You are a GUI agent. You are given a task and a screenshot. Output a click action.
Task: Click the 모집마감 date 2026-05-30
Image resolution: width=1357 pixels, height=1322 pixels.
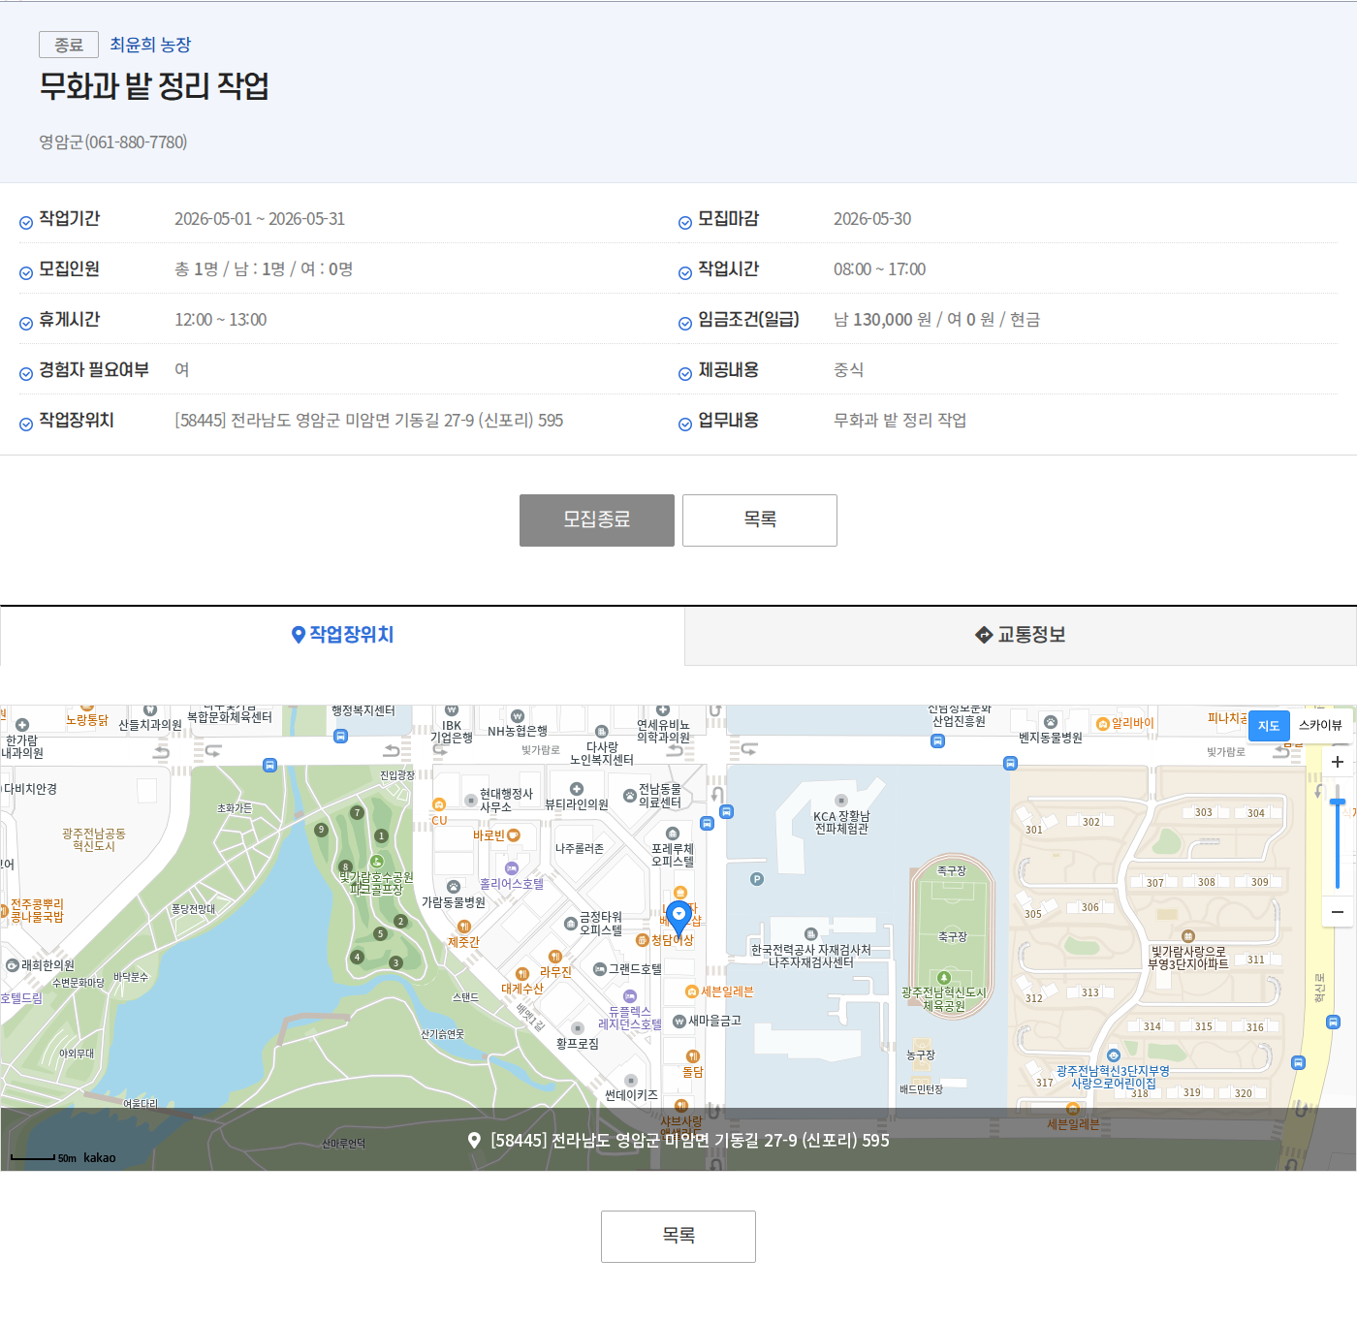tap(872, 219)
